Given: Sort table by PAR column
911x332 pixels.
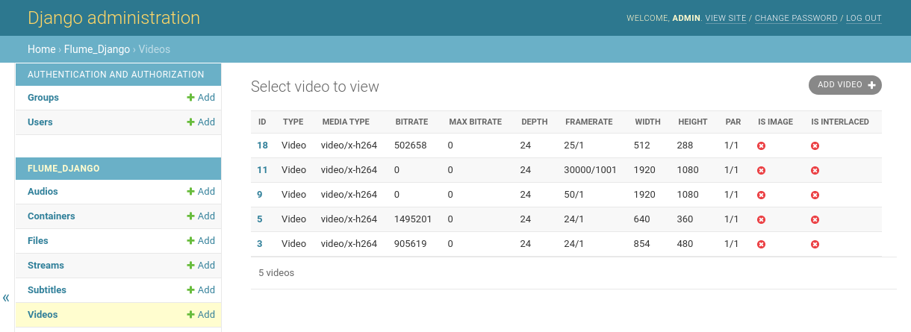Looking at the screenshot, I should pos(733,122).
